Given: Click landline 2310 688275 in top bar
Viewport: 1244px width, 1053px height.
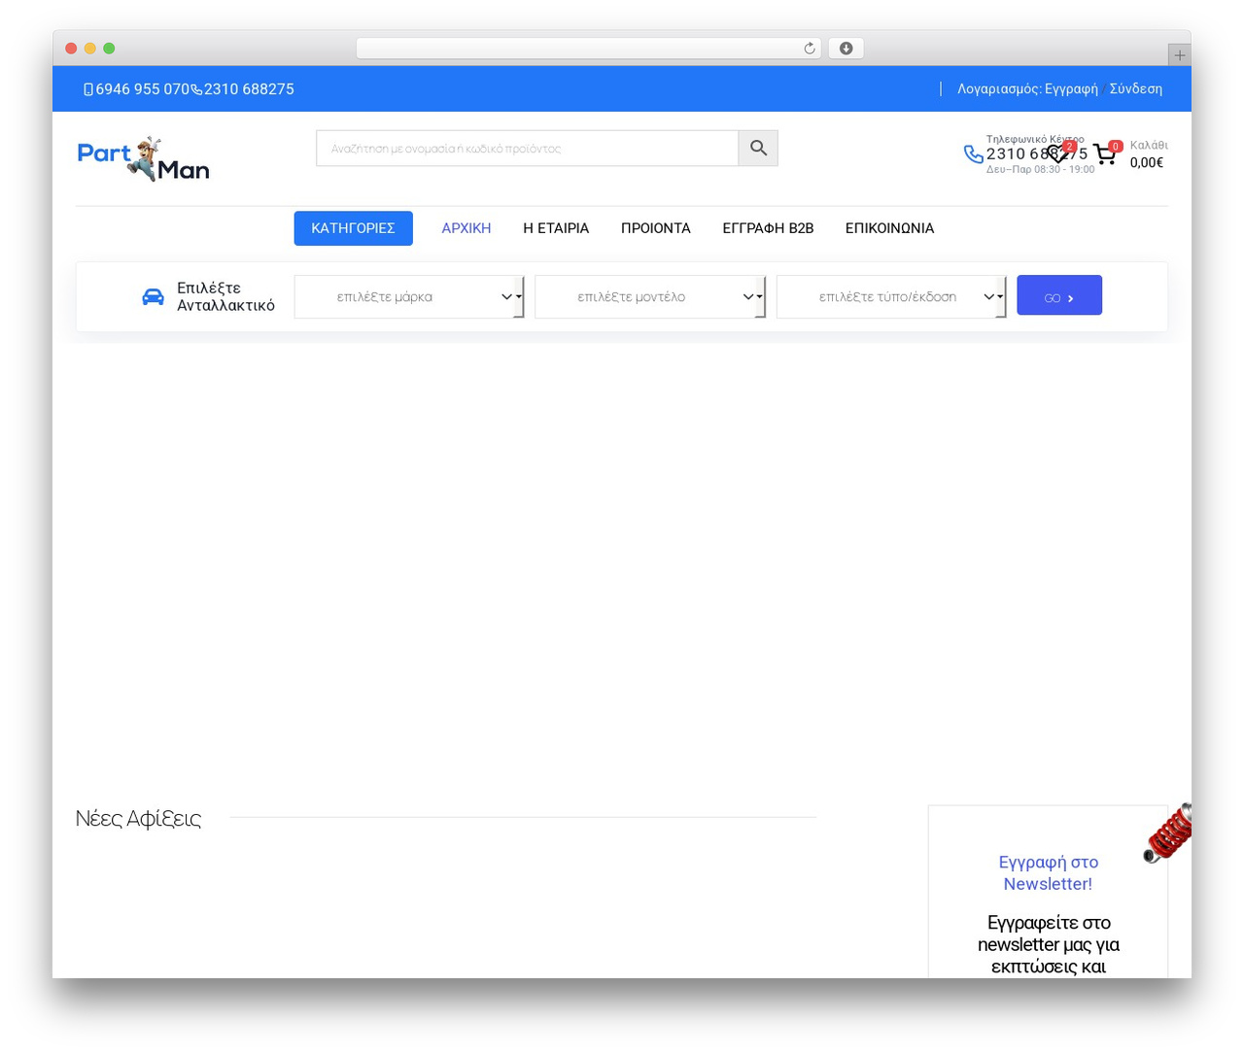Looking at the screenshot, I should (249, 89).
